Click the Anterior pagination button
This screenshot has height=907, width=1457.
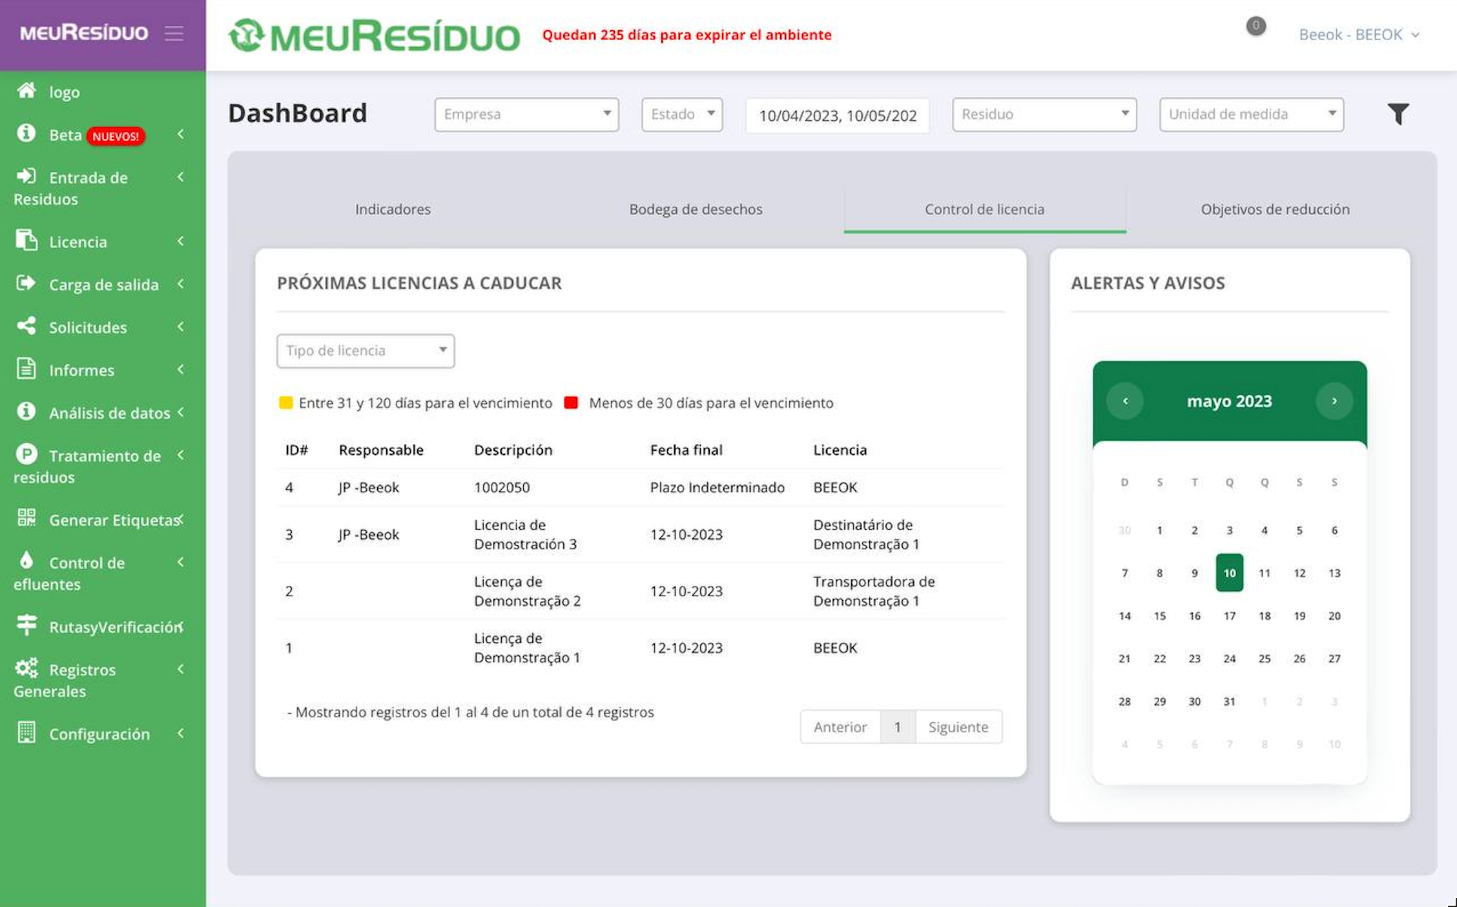pos(840,727)
